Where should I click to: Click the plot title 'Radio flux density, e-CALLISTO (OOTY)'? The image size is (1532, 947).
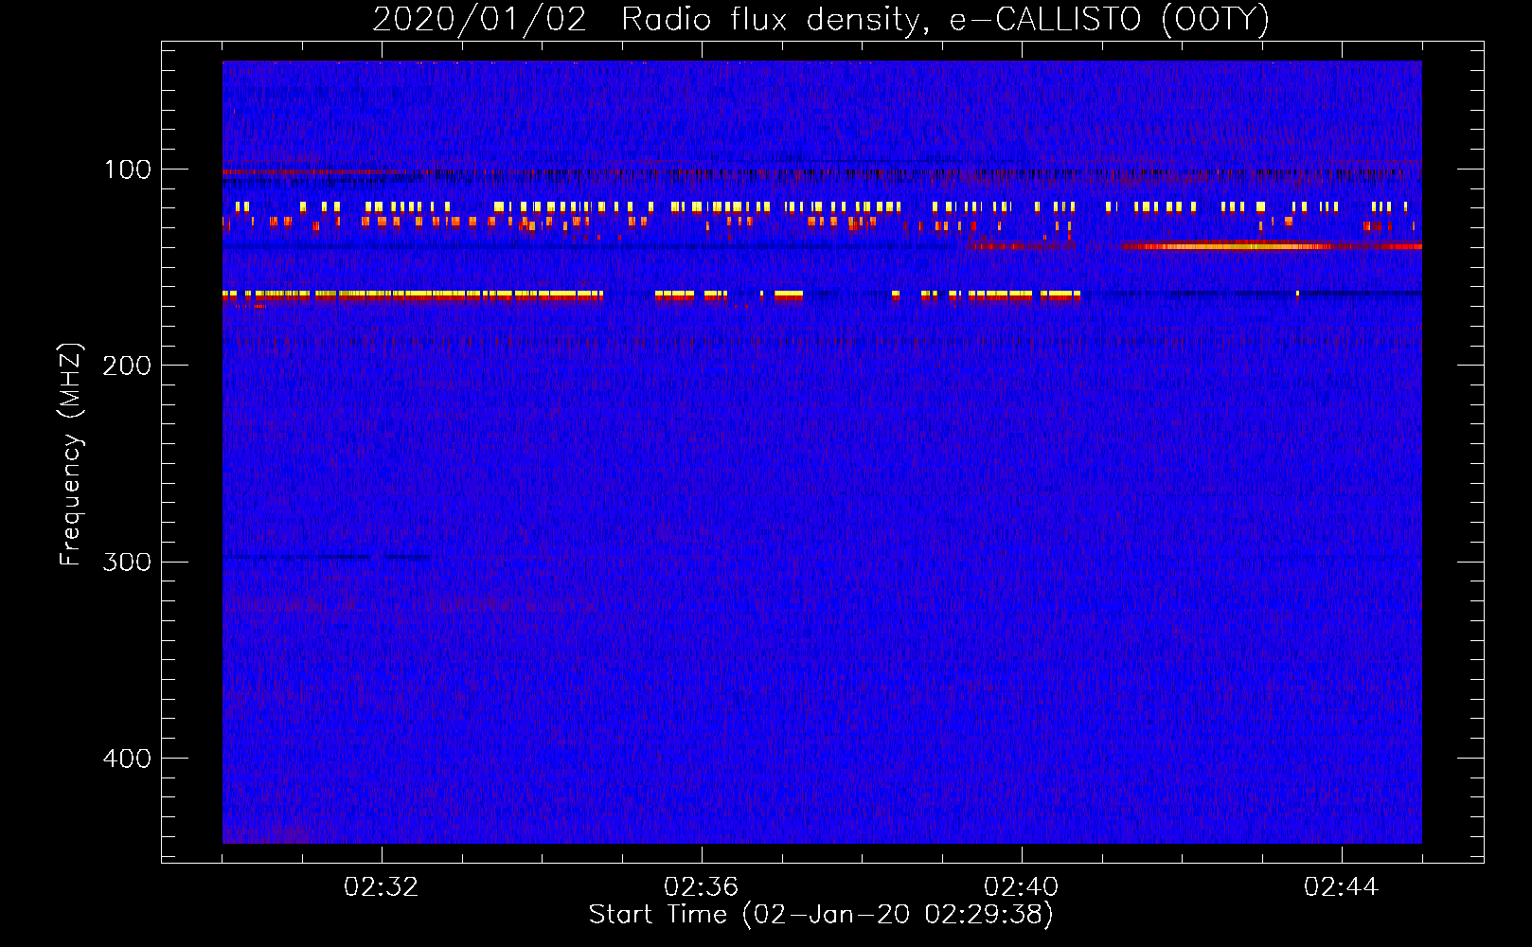(x=945, y=20)
